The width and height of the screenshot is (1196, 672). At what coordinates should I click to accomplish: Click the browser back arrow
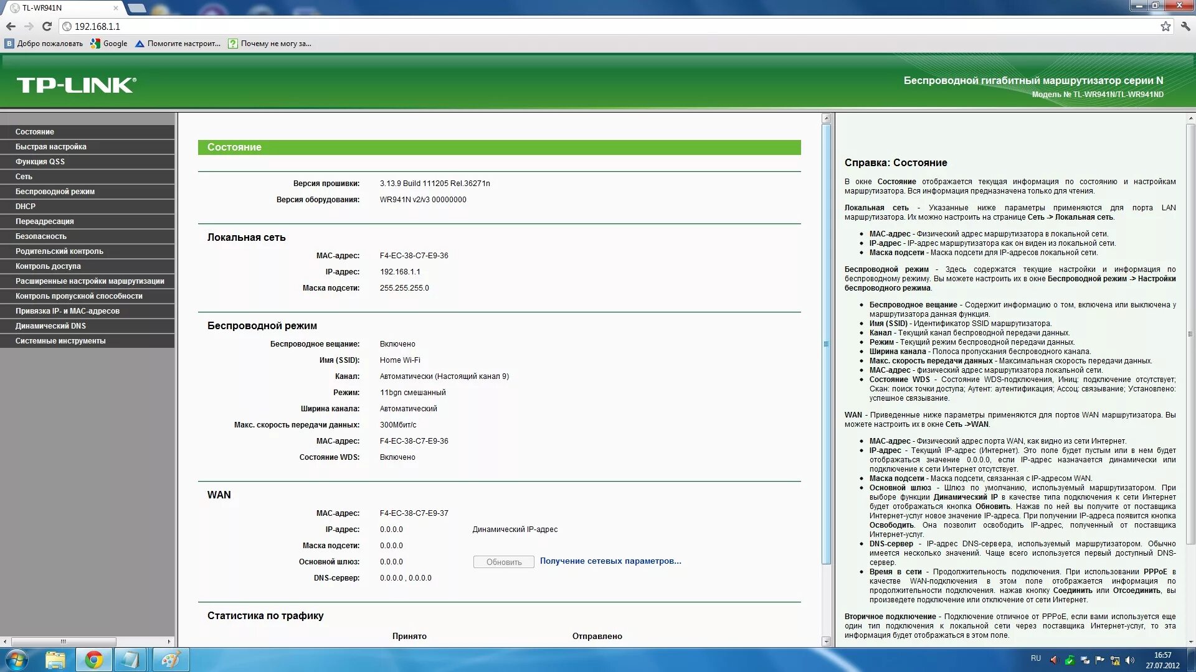click(11, 26)
